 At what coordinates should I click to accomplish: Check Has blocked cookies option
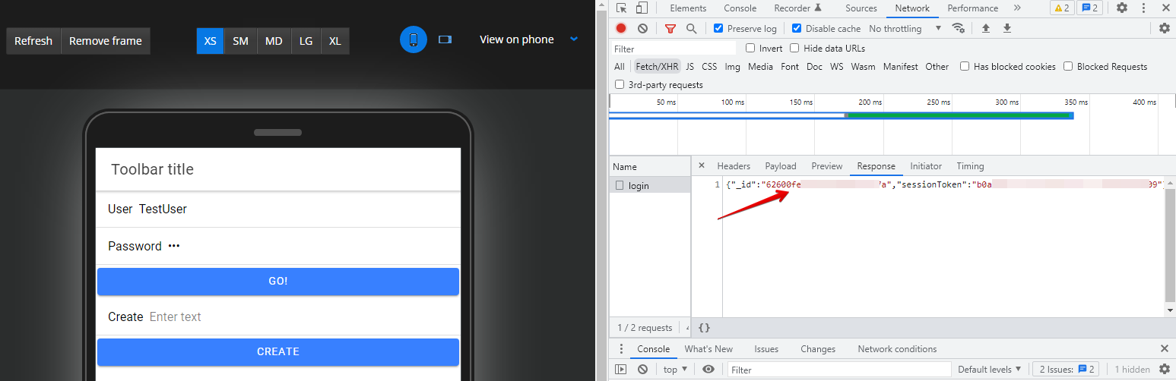coord(965,66)
